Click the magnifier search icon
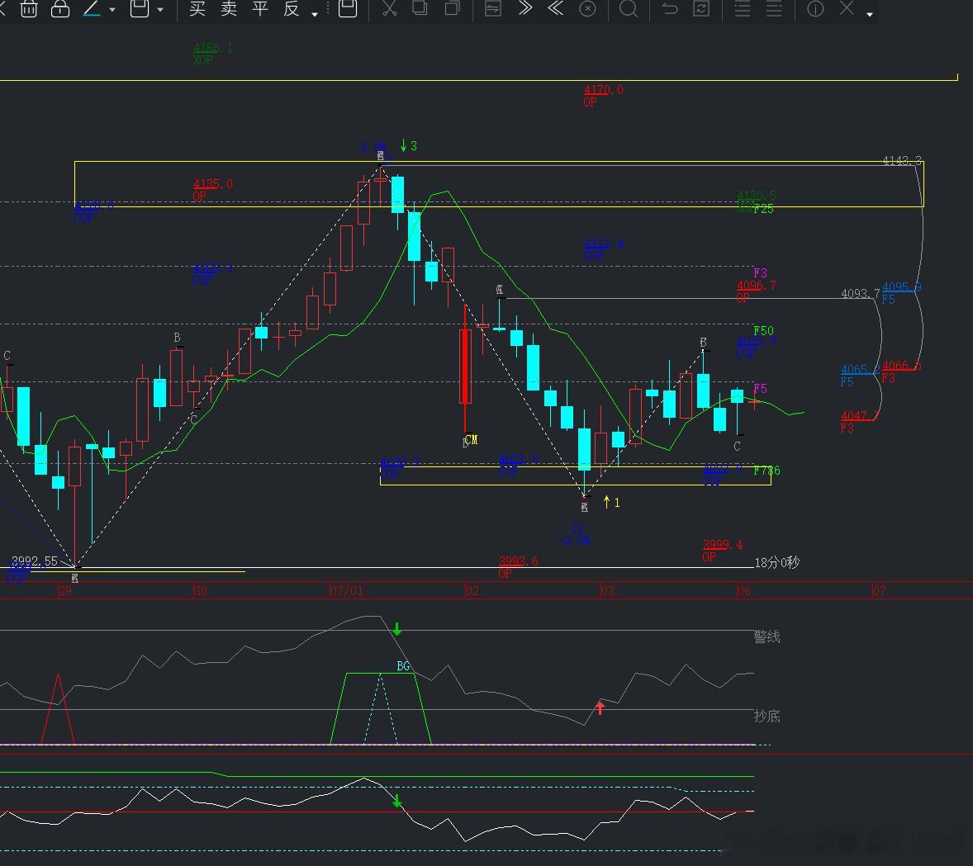Screen dimensions: 973x866 (629, 9)
